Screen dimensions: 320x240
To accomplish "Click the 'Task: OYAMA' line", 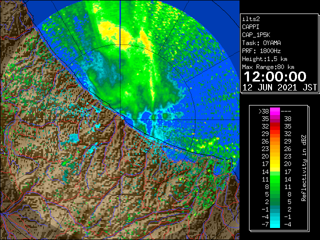I will [261, 43].
